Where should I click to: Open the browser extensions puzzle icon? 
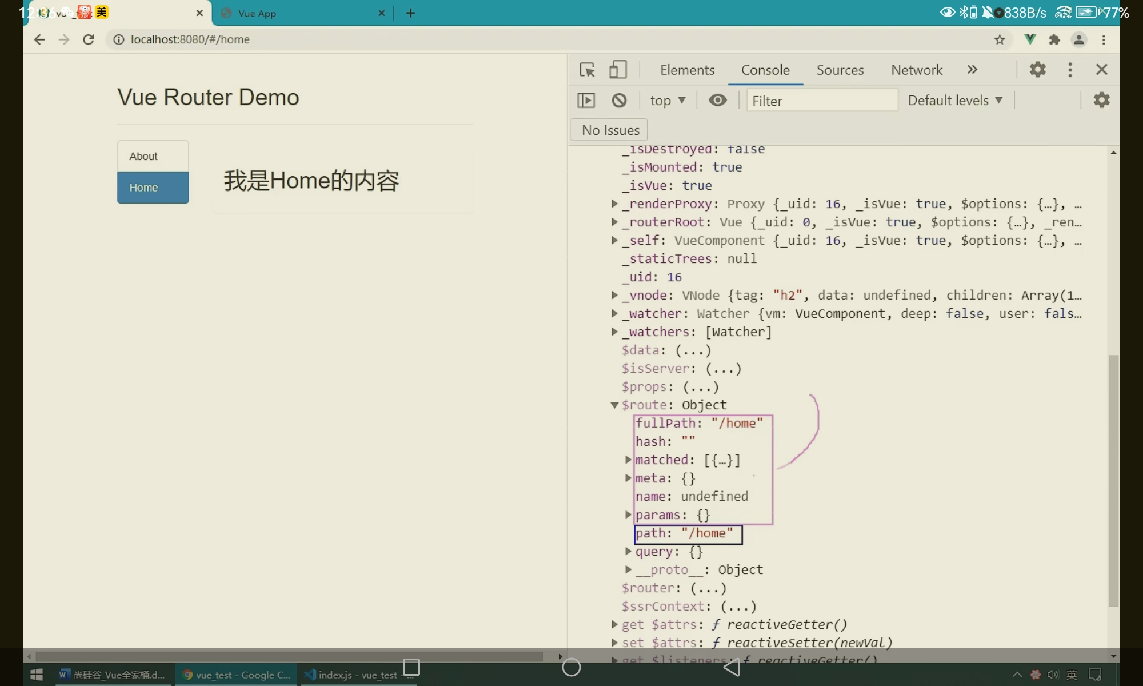(x=1054, y=39)
